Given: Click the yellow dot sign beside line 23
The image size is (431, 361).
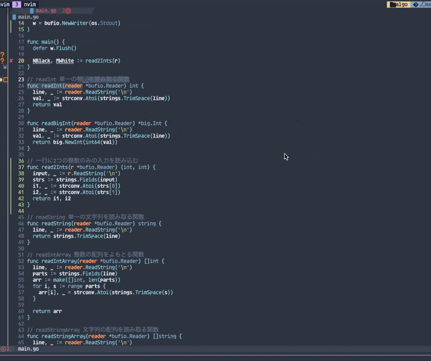Looking at the screenshot, I should [1, 80].
